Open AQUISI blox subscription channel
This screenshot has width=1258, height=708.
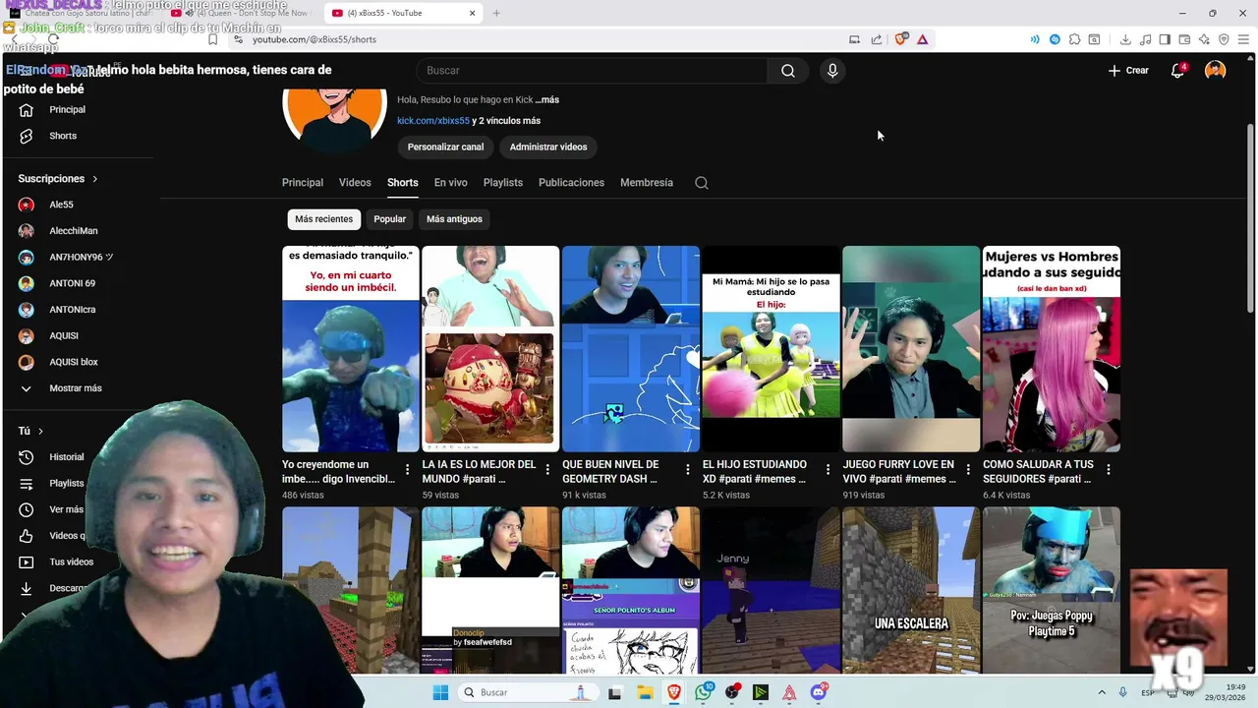(74, 362)
